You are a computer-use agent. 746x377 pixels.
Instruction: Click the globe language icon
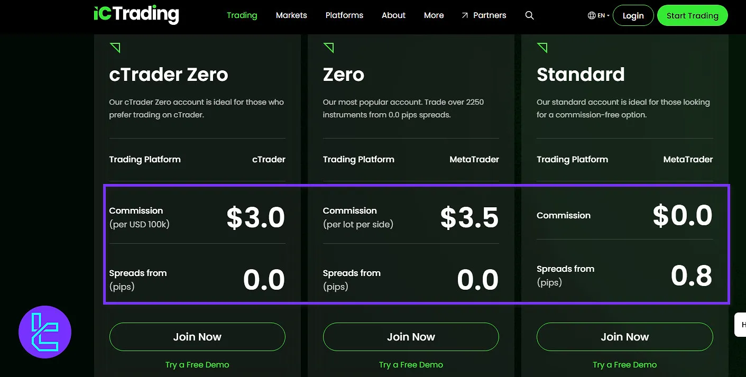[592, 15]
